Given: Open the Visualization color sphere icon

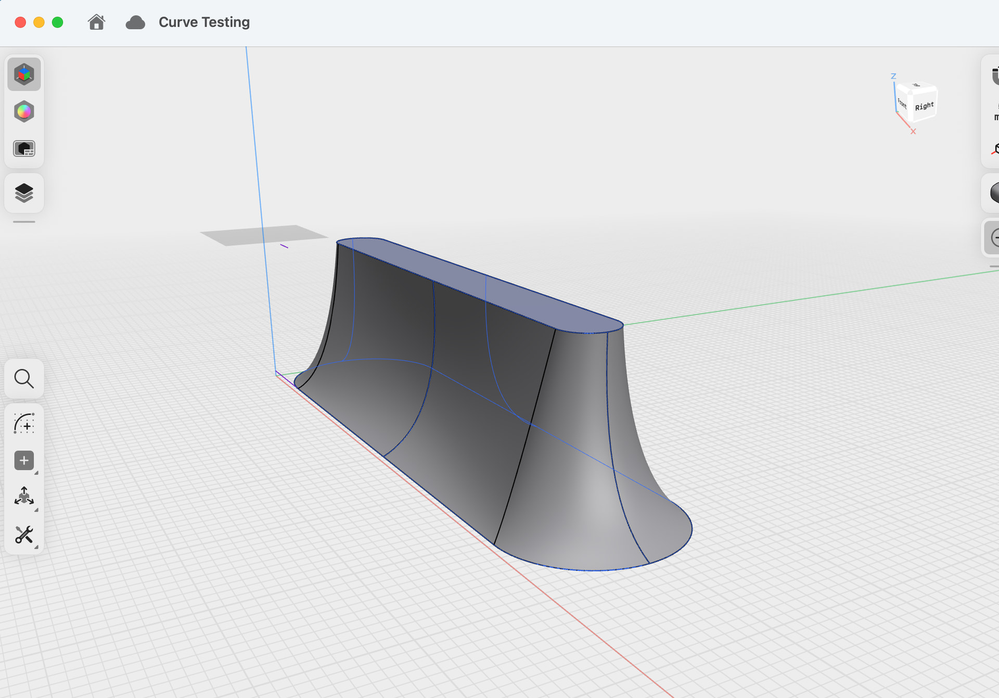Looking at the screenshot, I should (24, 112).
